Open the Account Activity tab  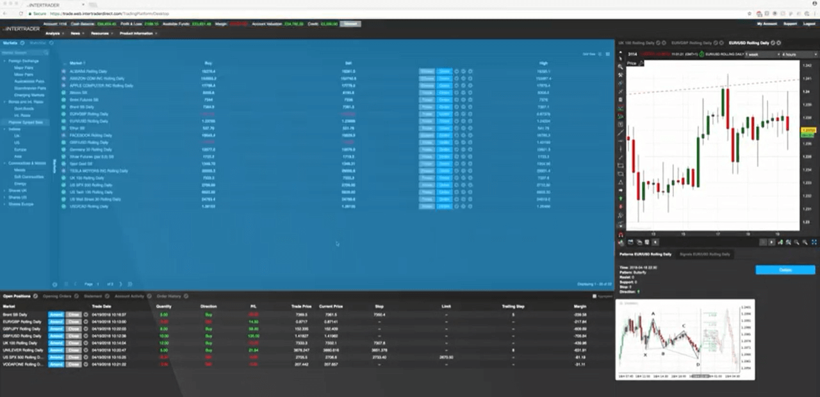click(x=129, y=296)
